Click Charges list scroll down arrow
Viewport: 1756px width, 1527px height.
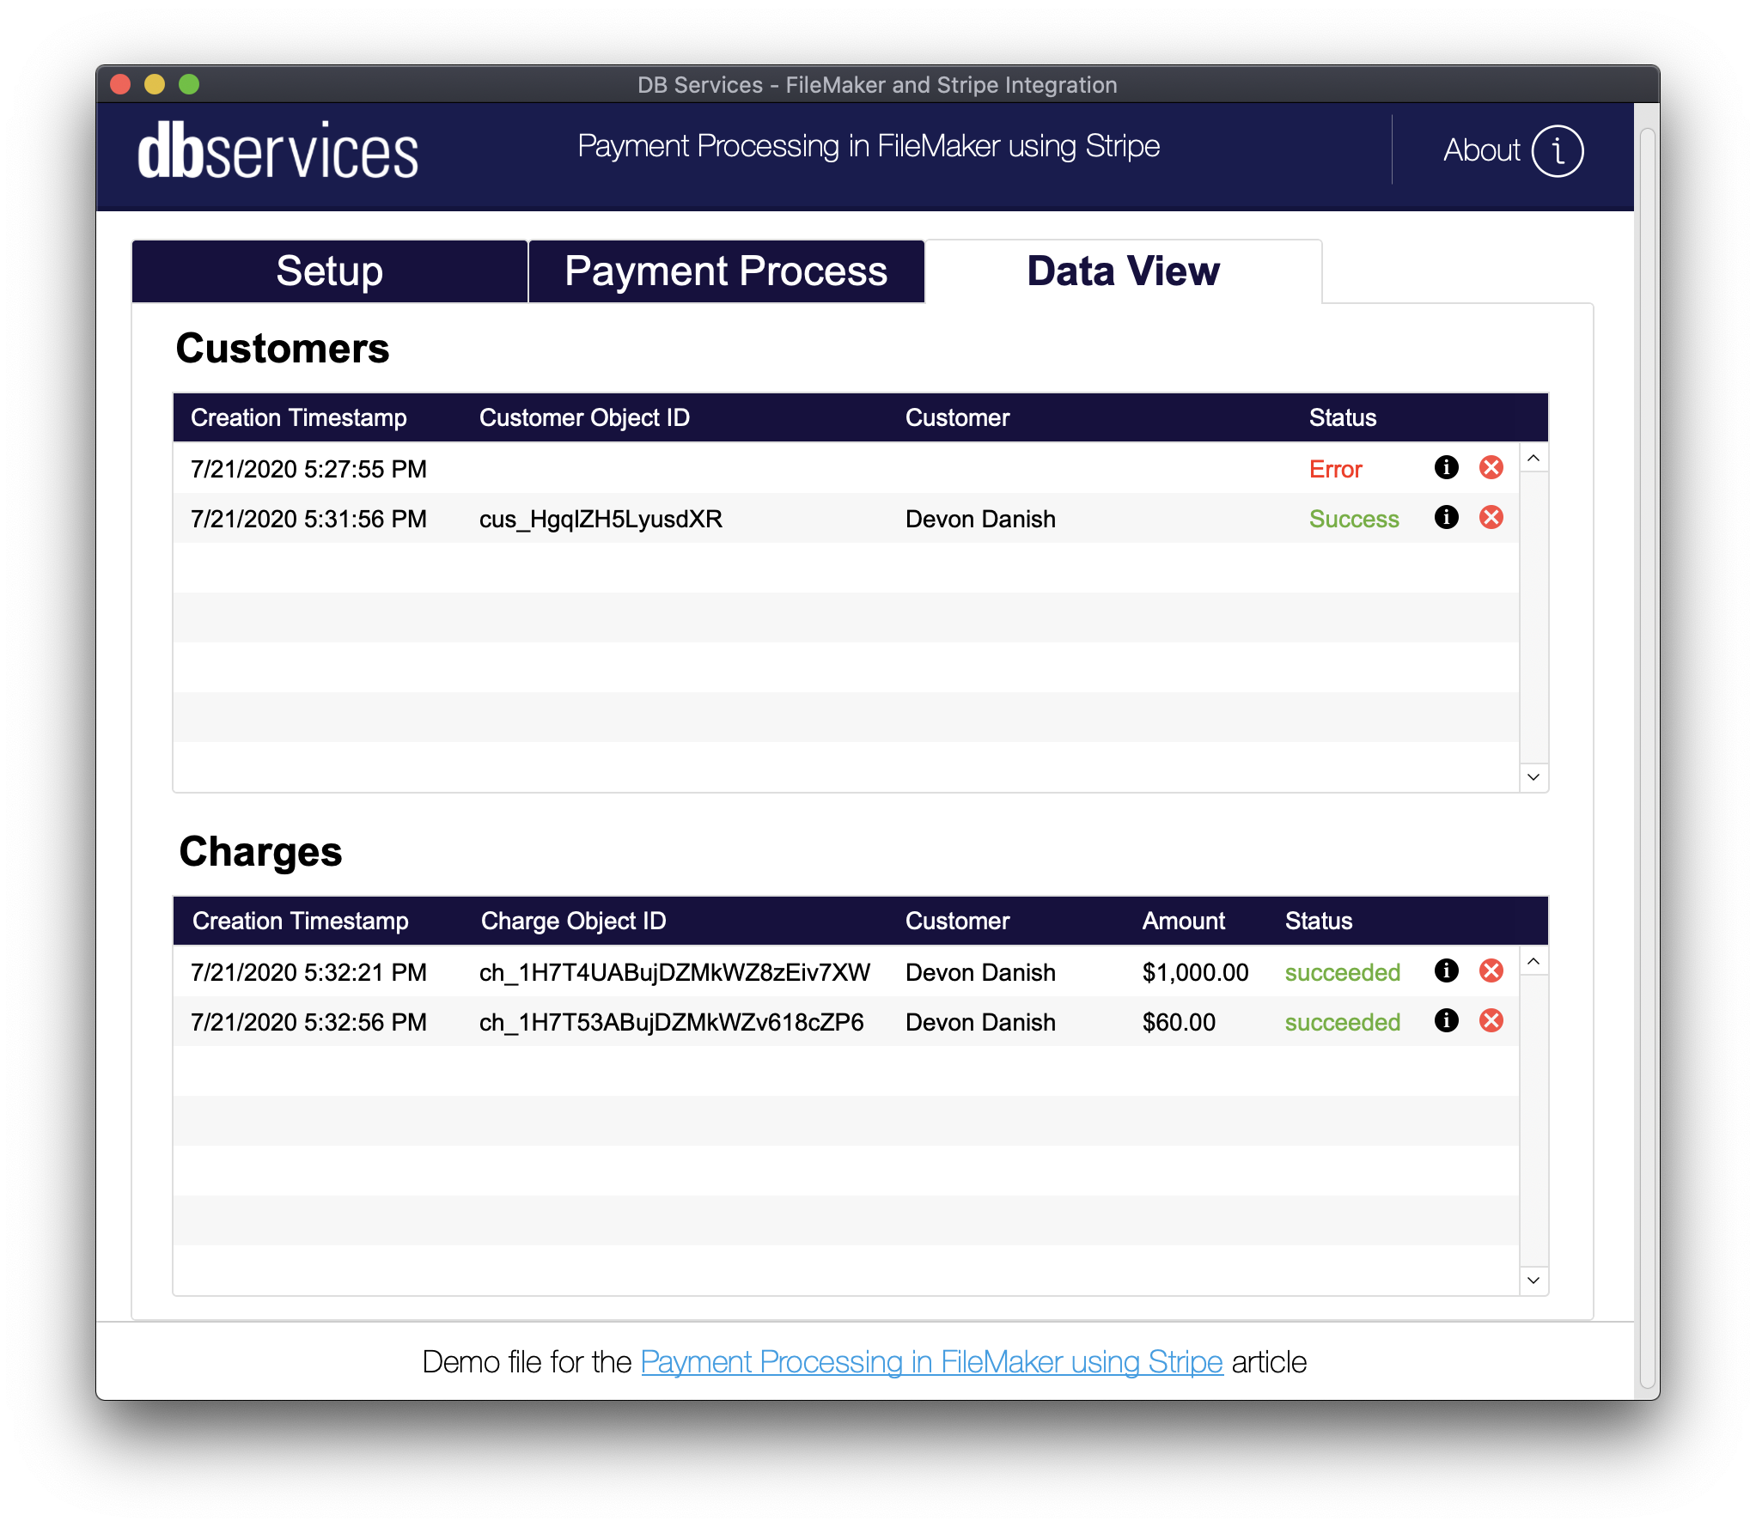pyautogui.click(x=1533, y=1281)
